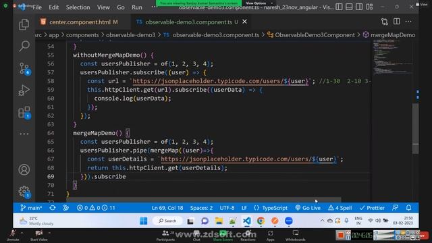432x243 pixels.
Task: Toggle the Secondary Side Bar layout button
Action: (359, 7)
